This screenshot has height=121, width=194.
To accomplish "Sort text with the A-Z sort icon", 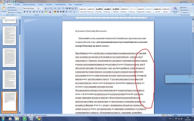I will pos(73,8).
